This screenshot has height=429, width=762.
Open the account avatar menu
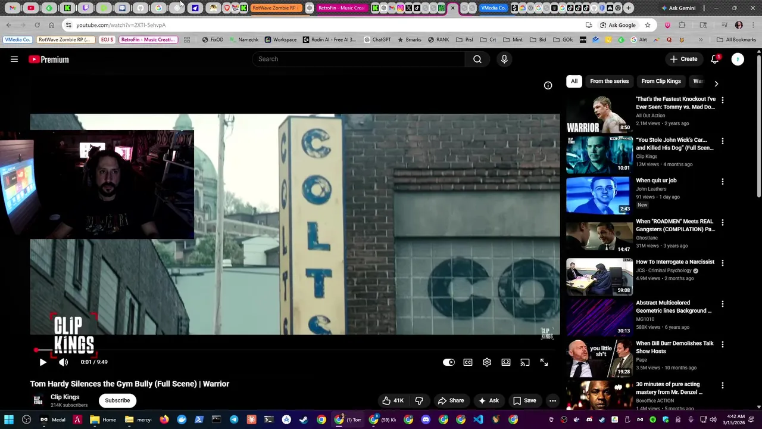tap(738, 59)
